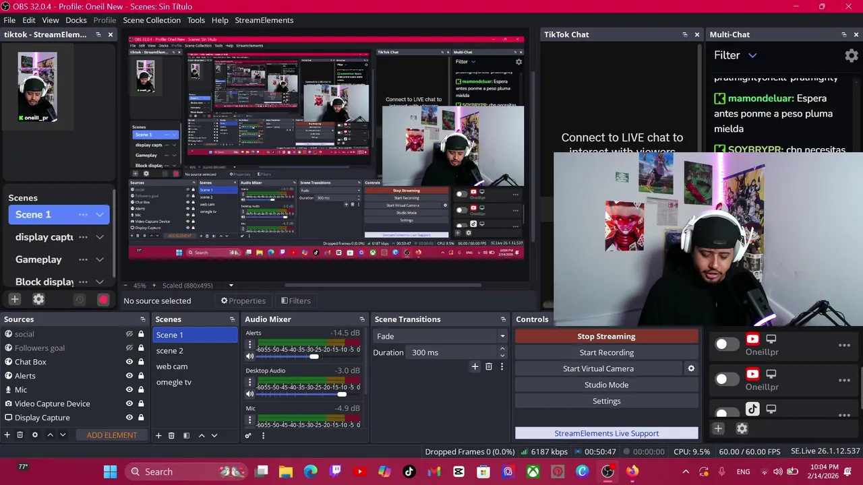
Task: Add a scene in the tiktok StreamElements dock
Action: point(15,299)
